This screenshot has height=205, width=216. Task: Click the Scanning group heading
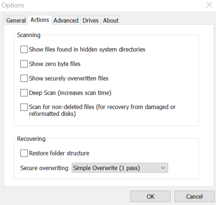coord(29,35)
